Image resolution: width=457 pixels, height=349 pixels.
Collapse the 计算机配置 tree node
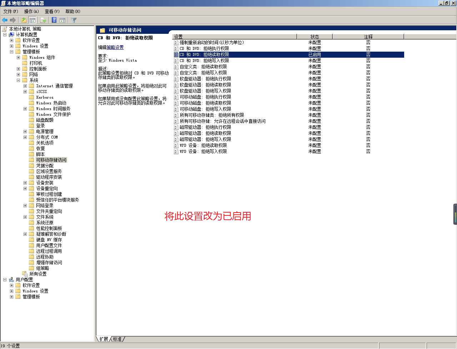point(5,35)
